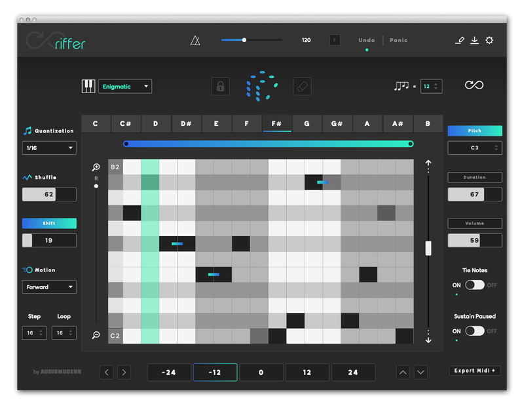
Task: Select the 24 transpose button
Action: pyautogui.click(x=353, y=372)
